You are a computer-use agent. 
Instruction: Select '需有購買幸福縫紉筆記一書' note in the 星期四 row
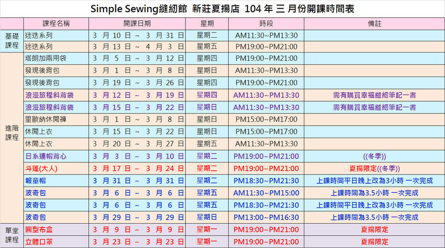click(374, 95)
